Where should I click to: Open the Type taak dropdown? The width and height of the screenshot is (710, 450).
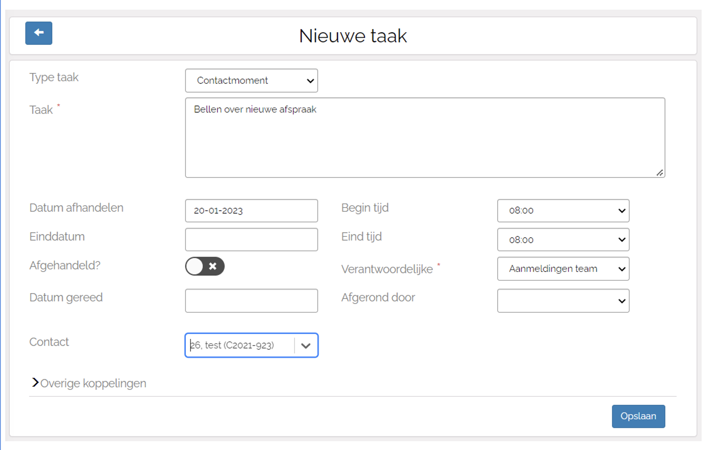pyautogui.click(x=251, y=80)
